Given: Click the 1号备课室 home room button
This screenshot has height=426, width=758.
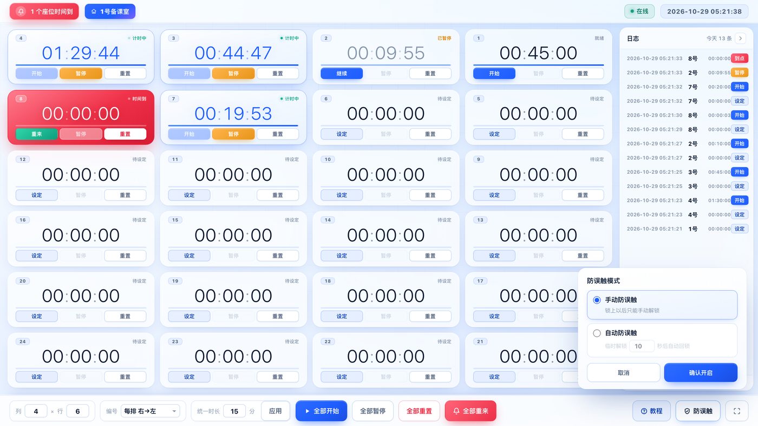Looking at the screenshot, I should (x=110, y=11).
